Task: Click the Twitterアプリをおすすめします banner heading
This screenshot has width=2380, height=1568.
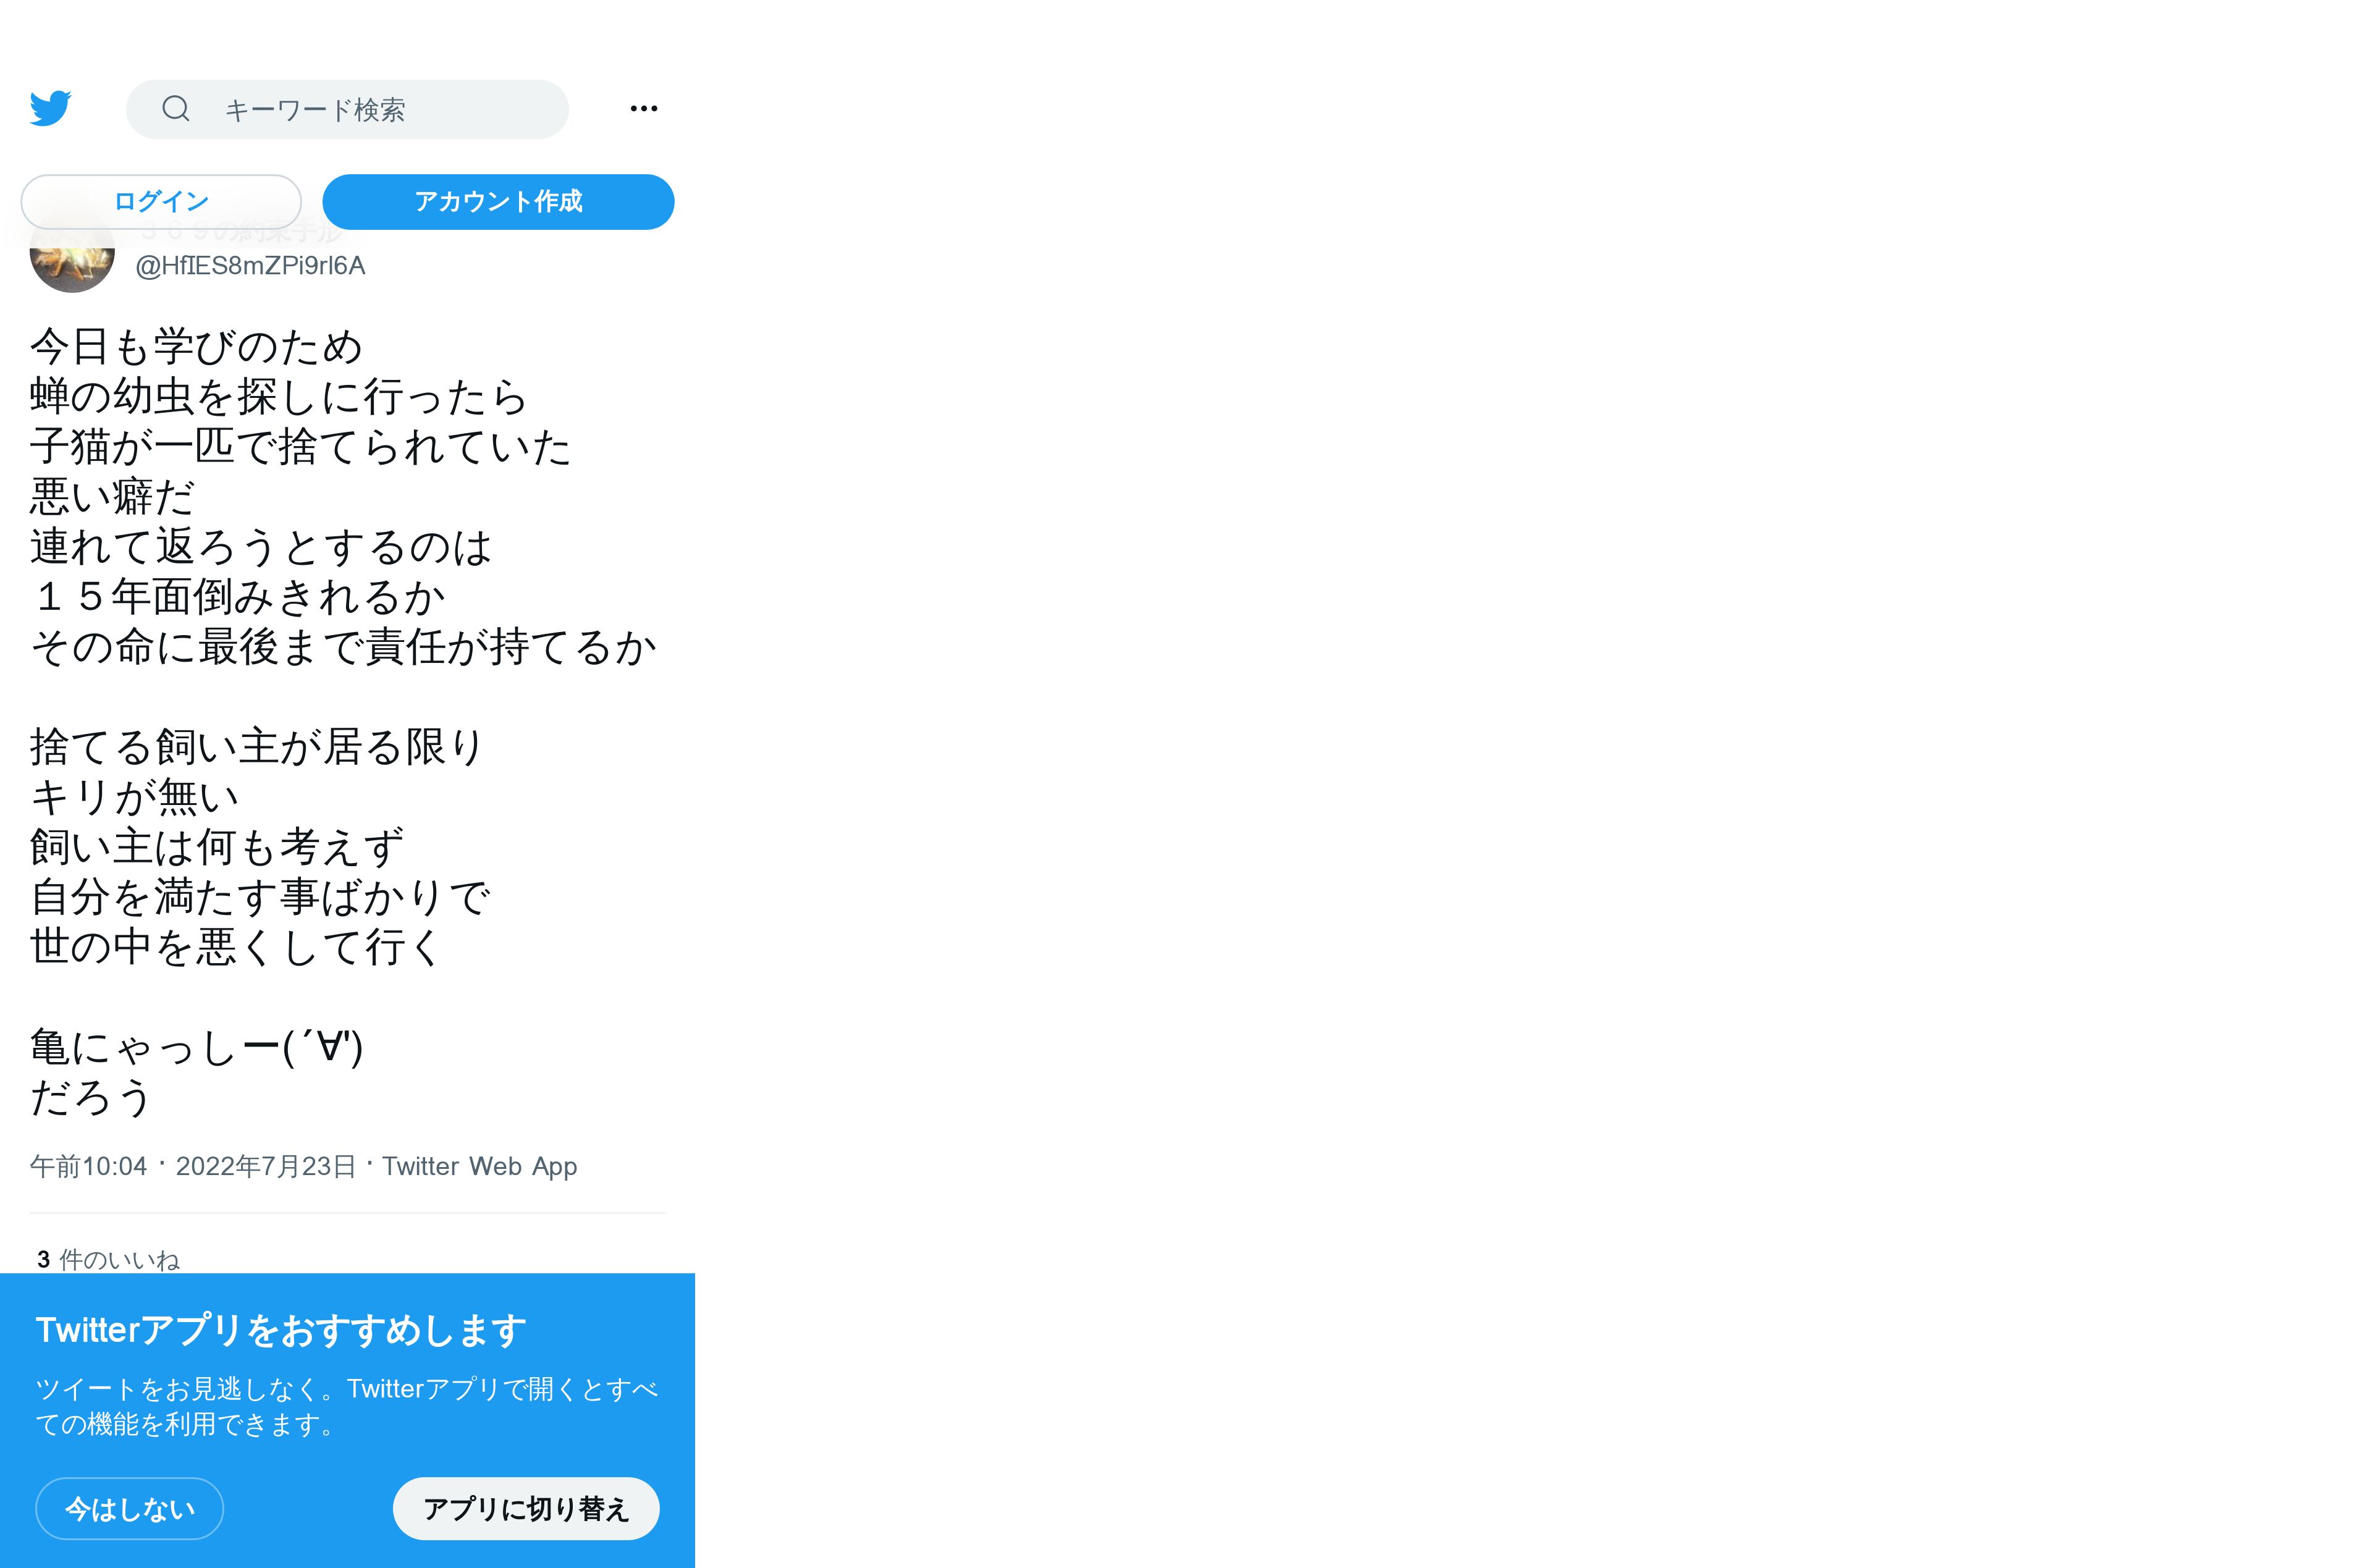Action: click(x=281, y=1330)
